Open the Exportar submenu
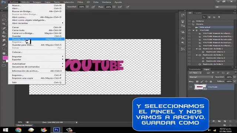This screenshot has height=133, width=237. [37, 59]
